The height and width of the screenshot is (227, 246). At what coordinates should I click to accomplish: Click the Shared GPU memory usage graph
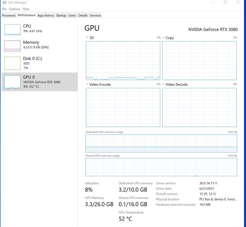[161, 167]
